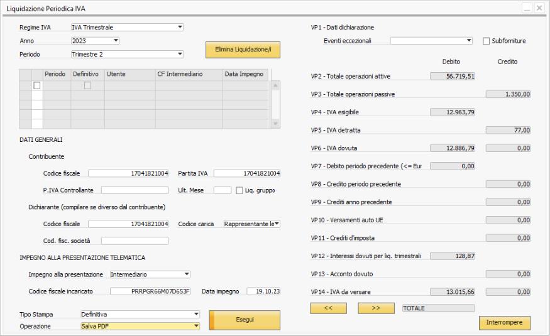Viewport: 550px width, 336px height.
Task: Click the table scrollbar down arrow
Action: 275,123
